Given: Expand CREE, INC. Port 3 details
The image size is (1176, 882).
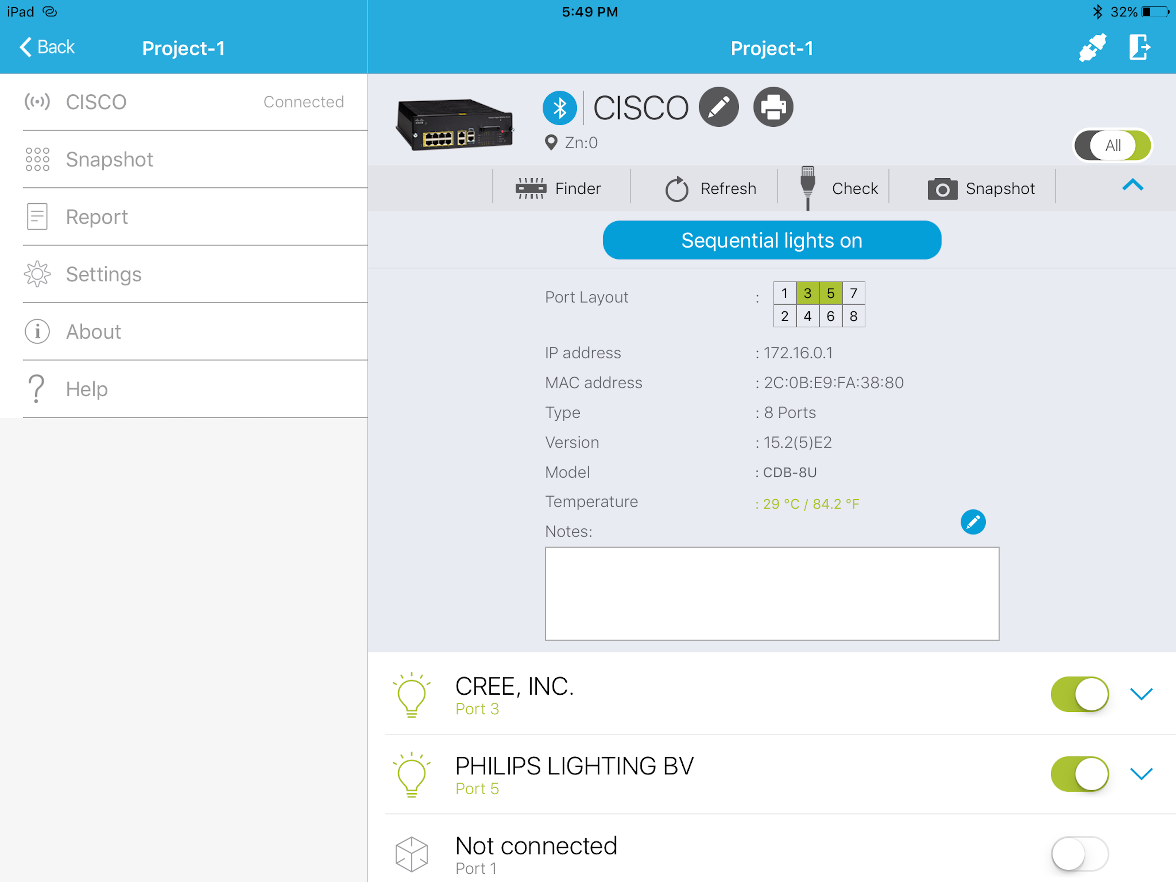Looking at the screenshot, I should tap(1141, 694).
